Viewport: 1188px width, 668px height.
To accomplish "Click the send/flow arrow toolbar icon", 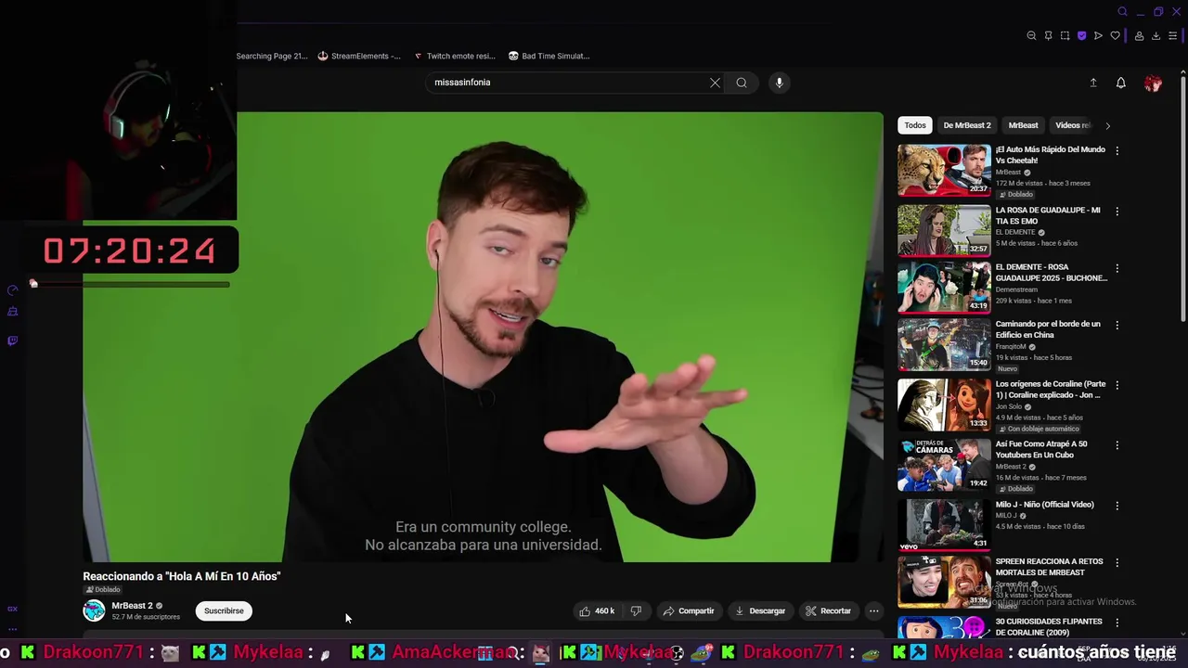I will pos(1098,36).
